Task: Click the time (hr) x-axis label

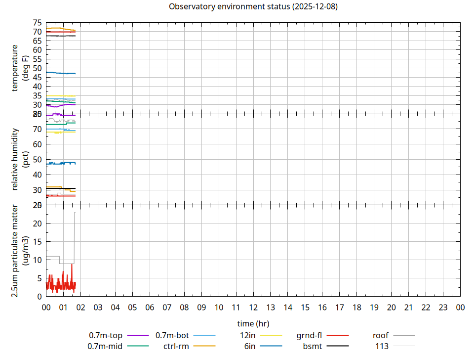Action: pos(253,323)
